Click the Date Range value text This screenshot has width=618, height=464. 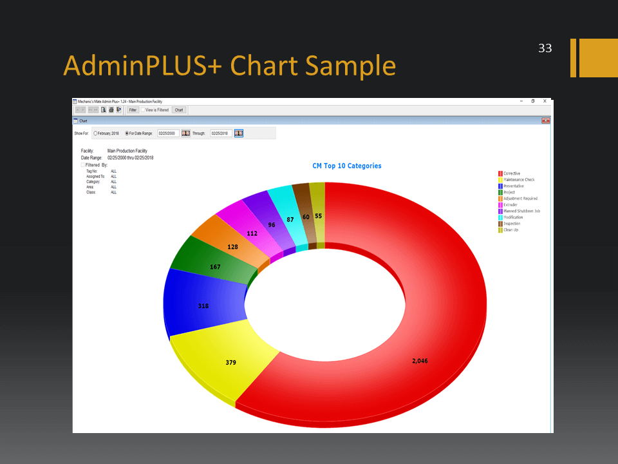(131, 158)
